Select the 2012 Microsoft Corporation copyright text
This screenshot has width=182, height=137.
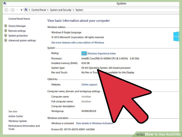(78, 37)
